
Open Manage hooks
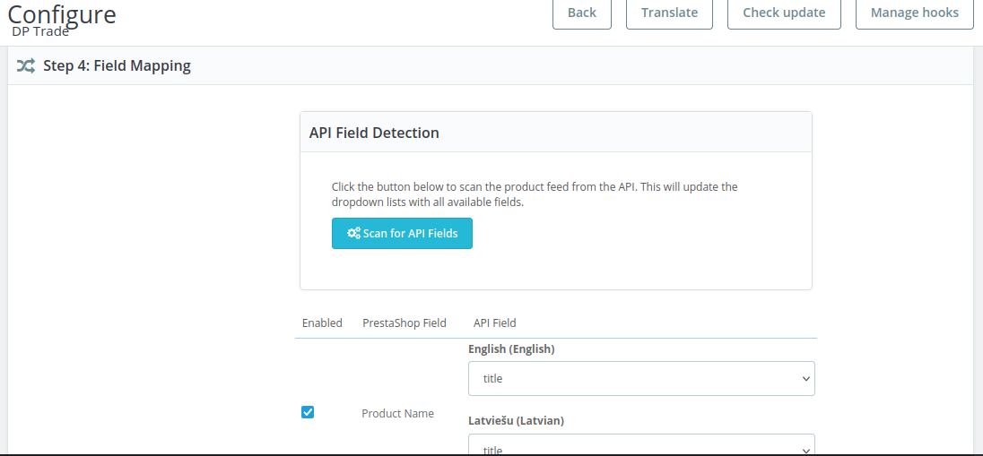pos(914,13)
